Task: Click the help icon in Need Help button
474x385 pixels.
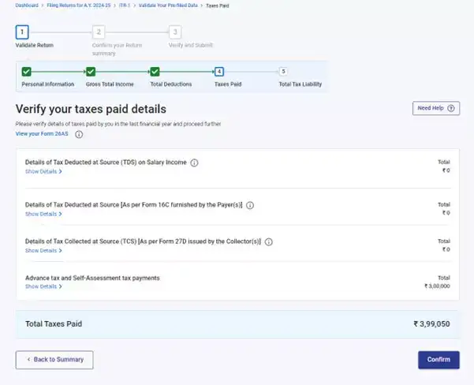Action: [450, 108]
